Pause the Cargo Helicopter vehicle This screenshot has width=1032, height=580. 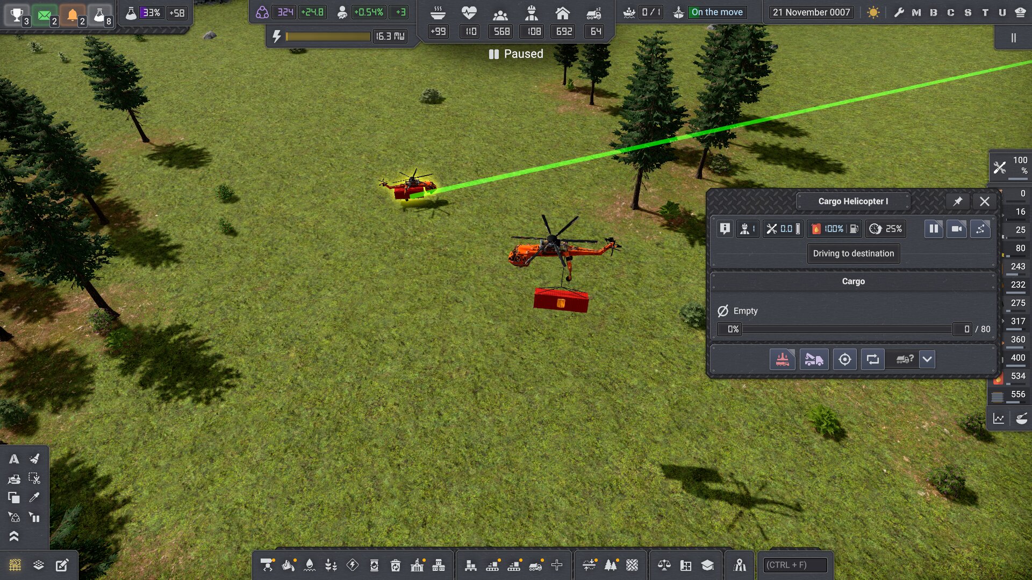click(934, 229)
